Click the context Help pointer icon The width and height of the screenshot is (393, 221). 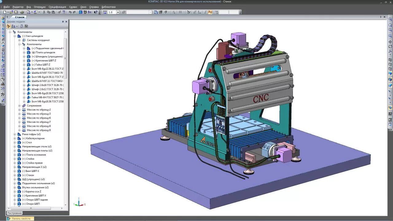point(95,12)
